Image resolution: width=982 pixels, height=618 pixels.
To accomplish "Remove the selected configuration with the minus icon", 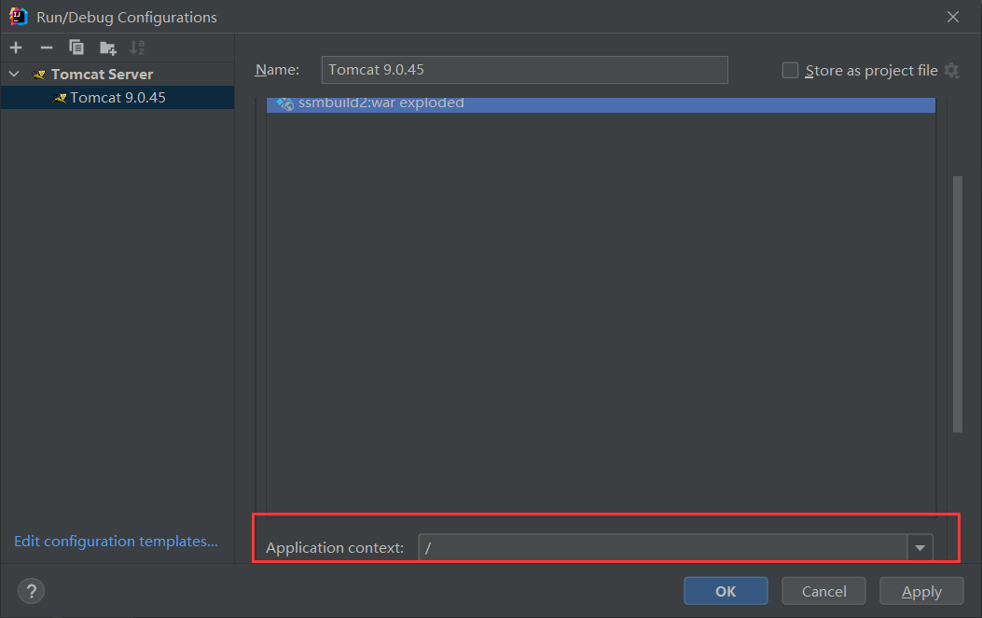I will 47,48.
